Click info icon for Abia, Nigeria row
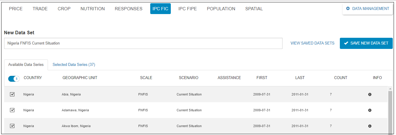 coord(370,95)
